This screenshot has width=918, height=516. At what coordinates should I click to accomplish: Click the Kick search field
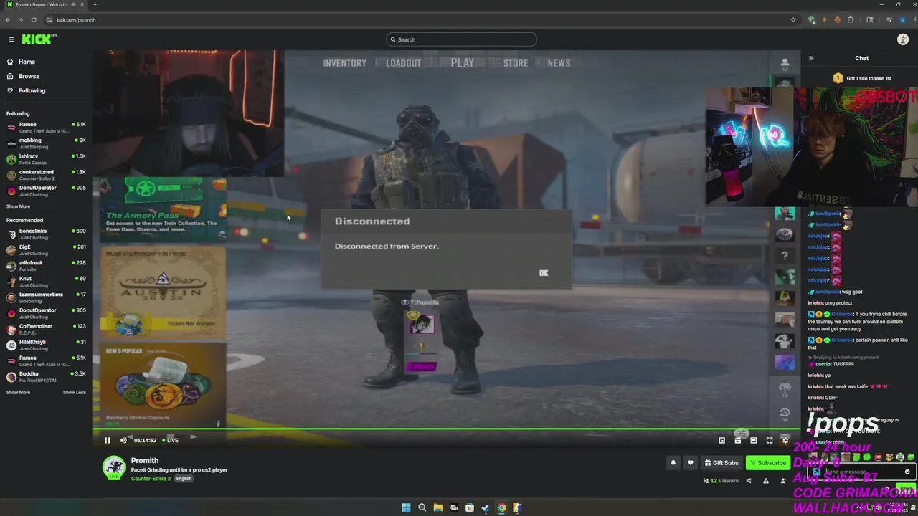tap(461, 39)
